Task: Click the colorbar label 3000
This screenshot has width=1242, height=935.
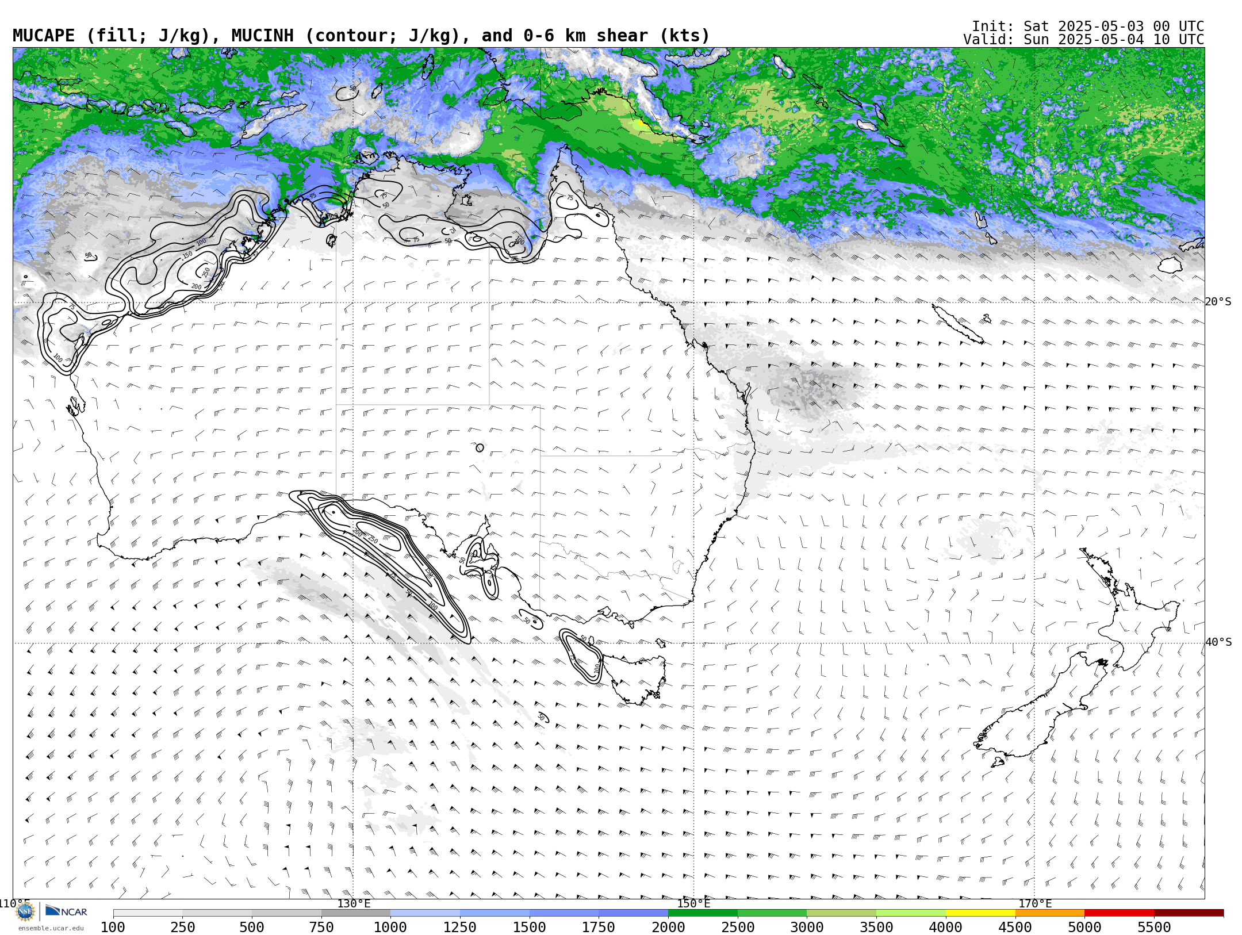Action: 807,928
